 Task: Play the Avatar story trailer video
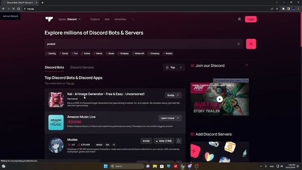pyautogui.click(x=219, y=99)
